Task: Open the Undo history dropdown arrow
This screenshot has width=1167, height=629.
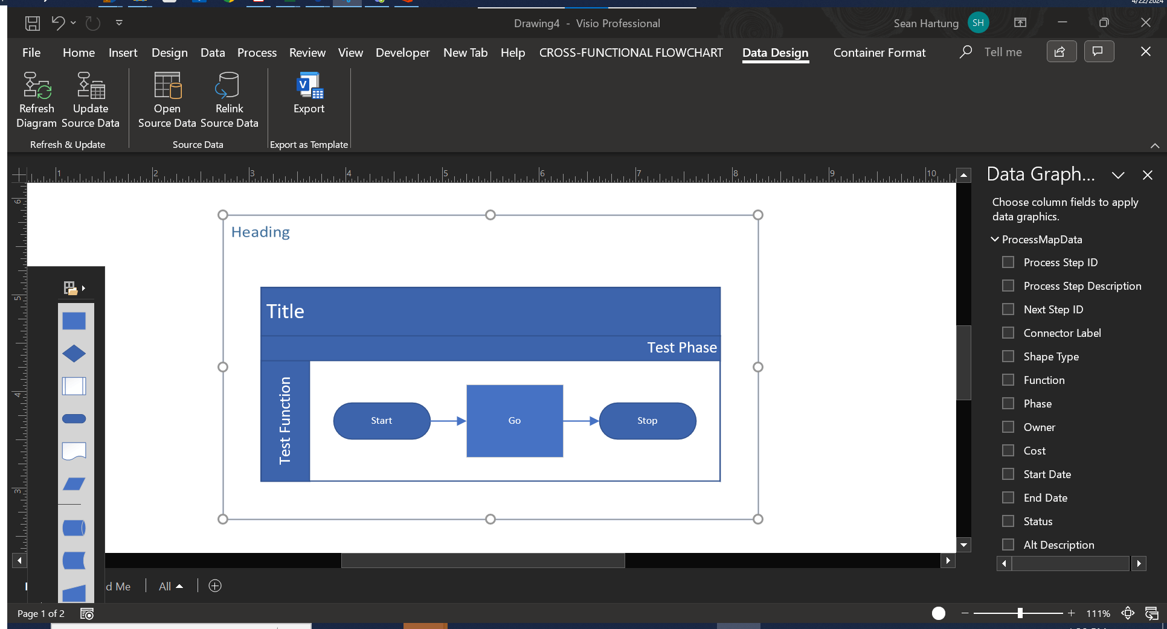Action: (73, 23)
